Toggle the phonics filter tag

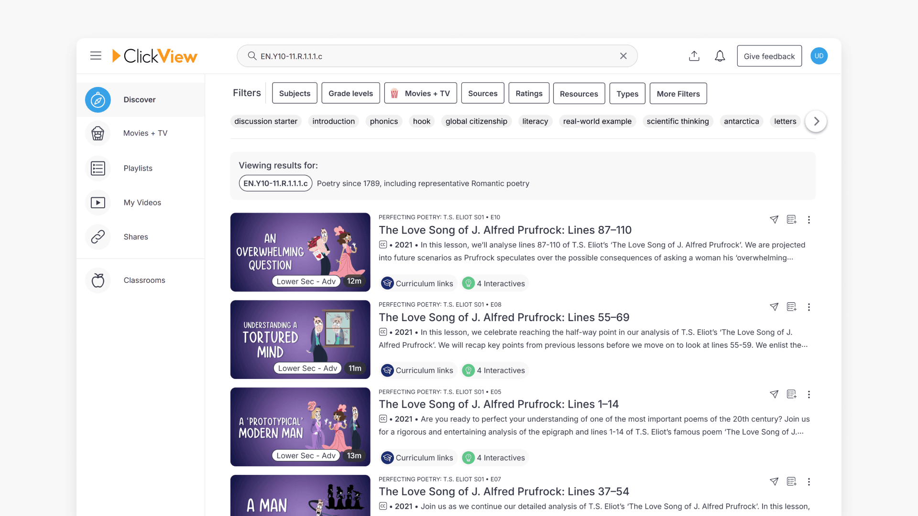point(383,121)
